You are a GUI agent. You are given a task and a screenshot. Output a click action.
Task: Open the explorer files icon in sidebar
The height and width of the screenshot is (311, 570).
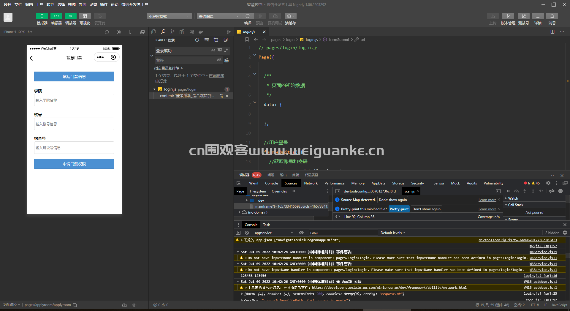coord(153,32)
